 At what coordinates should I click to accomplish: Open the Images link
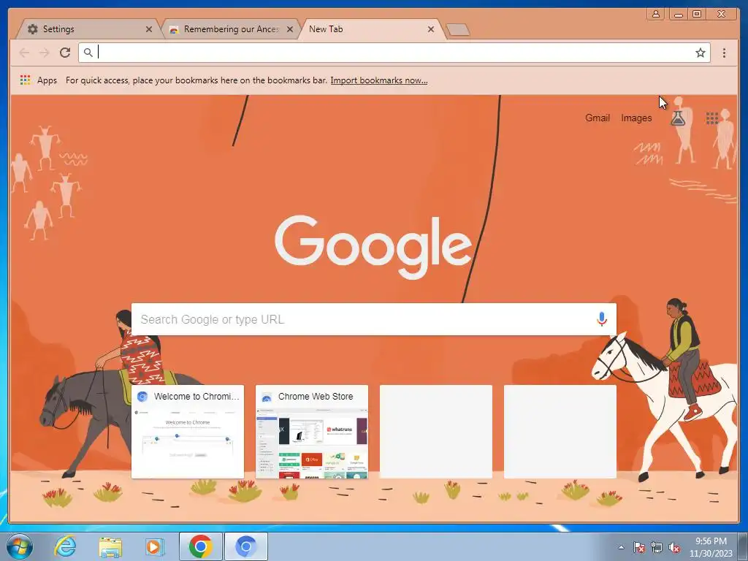tap(636, 118)
